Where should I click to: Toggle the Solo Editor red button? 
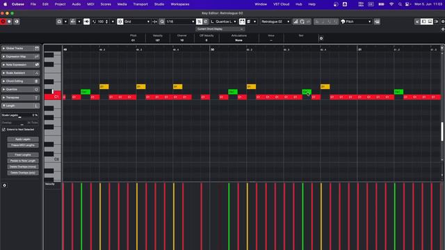coord(3,22)
